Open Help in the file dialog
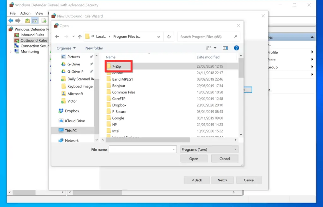Image resolution: width=323 pixels, height=207 pixels. (236, 48)
